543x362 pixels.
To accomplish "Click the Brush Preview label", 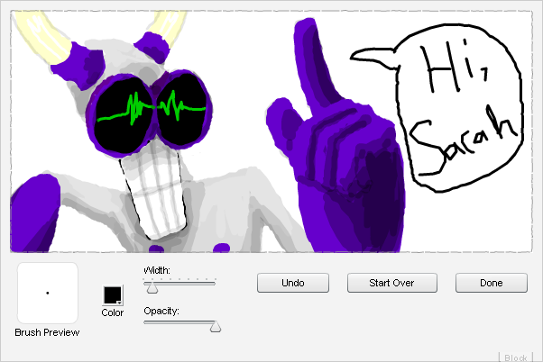I will click(x=47, y=332).
